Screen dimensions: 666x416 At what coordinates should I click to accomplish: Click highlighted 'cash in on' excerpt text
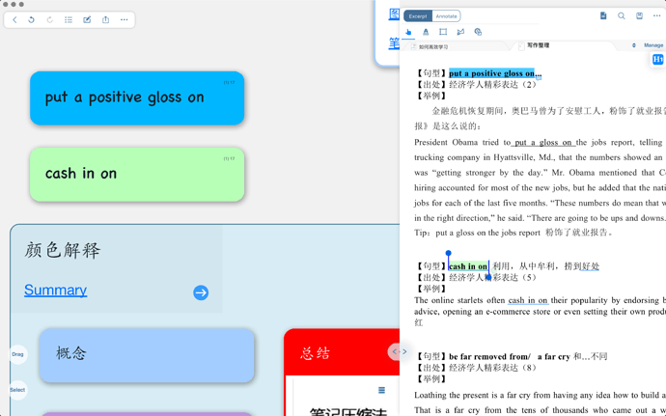(468, 266)
